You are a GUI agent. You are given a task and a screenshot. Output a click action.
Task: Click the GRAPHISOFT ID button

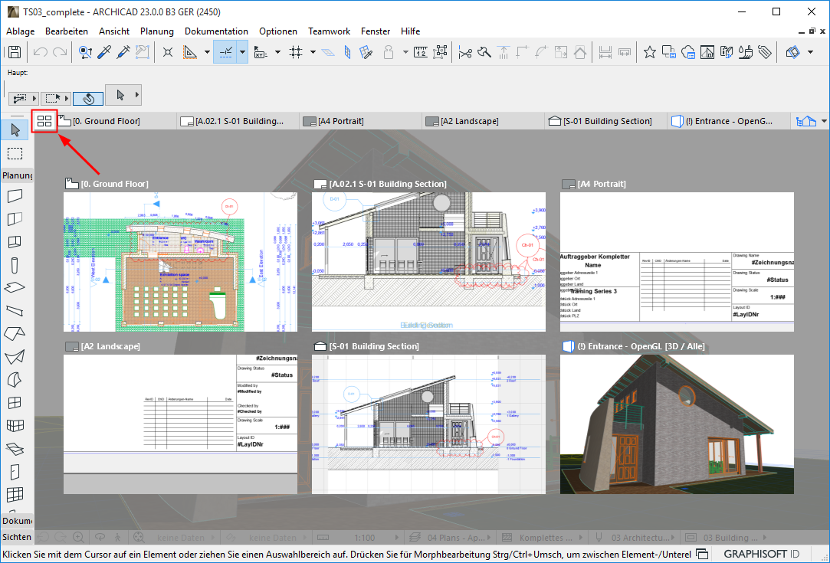click(x=760, y=554)
